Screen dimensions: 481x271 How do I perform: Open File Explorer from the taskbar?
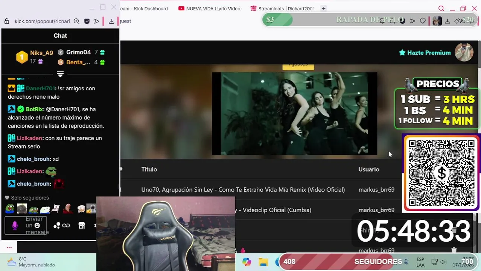pyautogui.click(x=263, y=262)
